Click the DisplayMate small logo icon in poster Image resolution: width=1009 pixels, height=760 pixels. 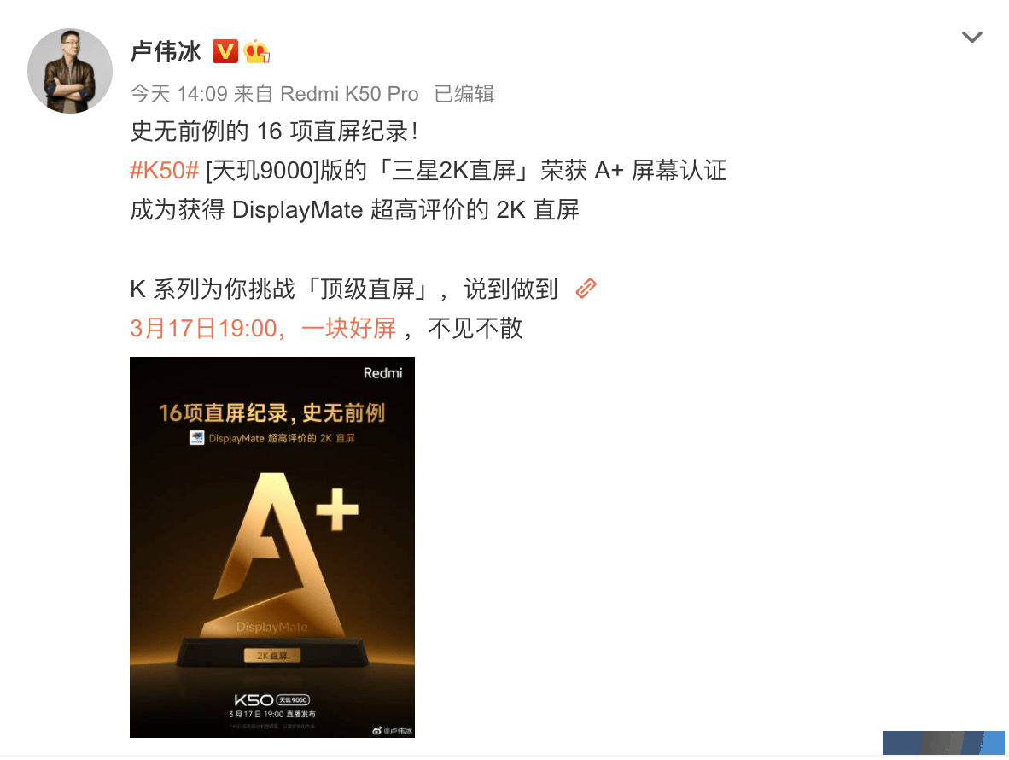pos(197,437)
